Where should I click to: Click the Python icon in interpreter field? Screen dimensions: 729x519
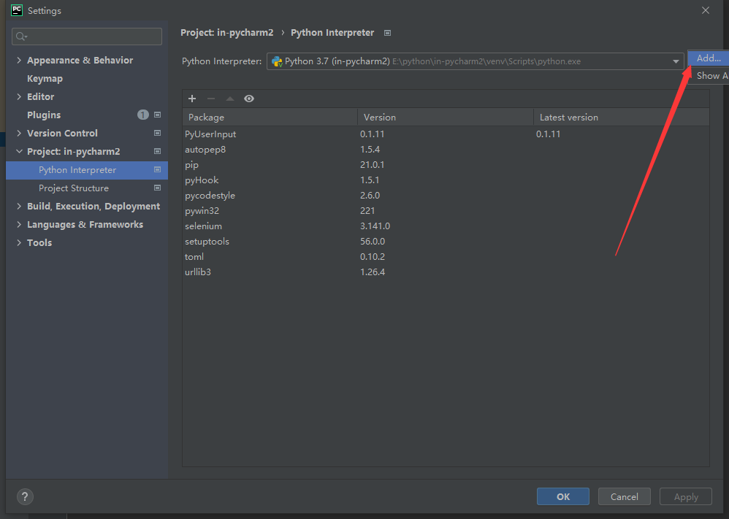pos(277,61)
